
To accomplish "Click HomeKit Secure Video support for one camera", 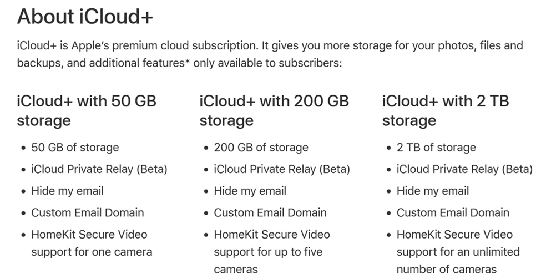I will [x=92, y=243].
